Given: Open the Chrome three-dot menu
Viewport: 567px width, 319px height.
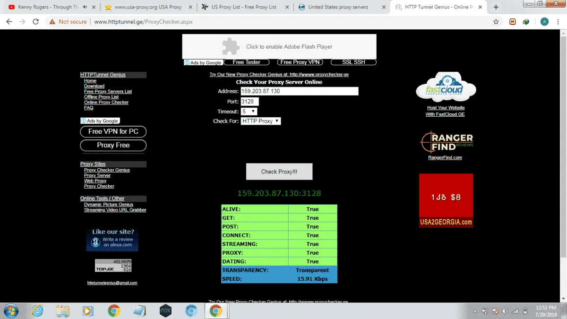Looking at the screenshot, I should click(x=558, y=22).
